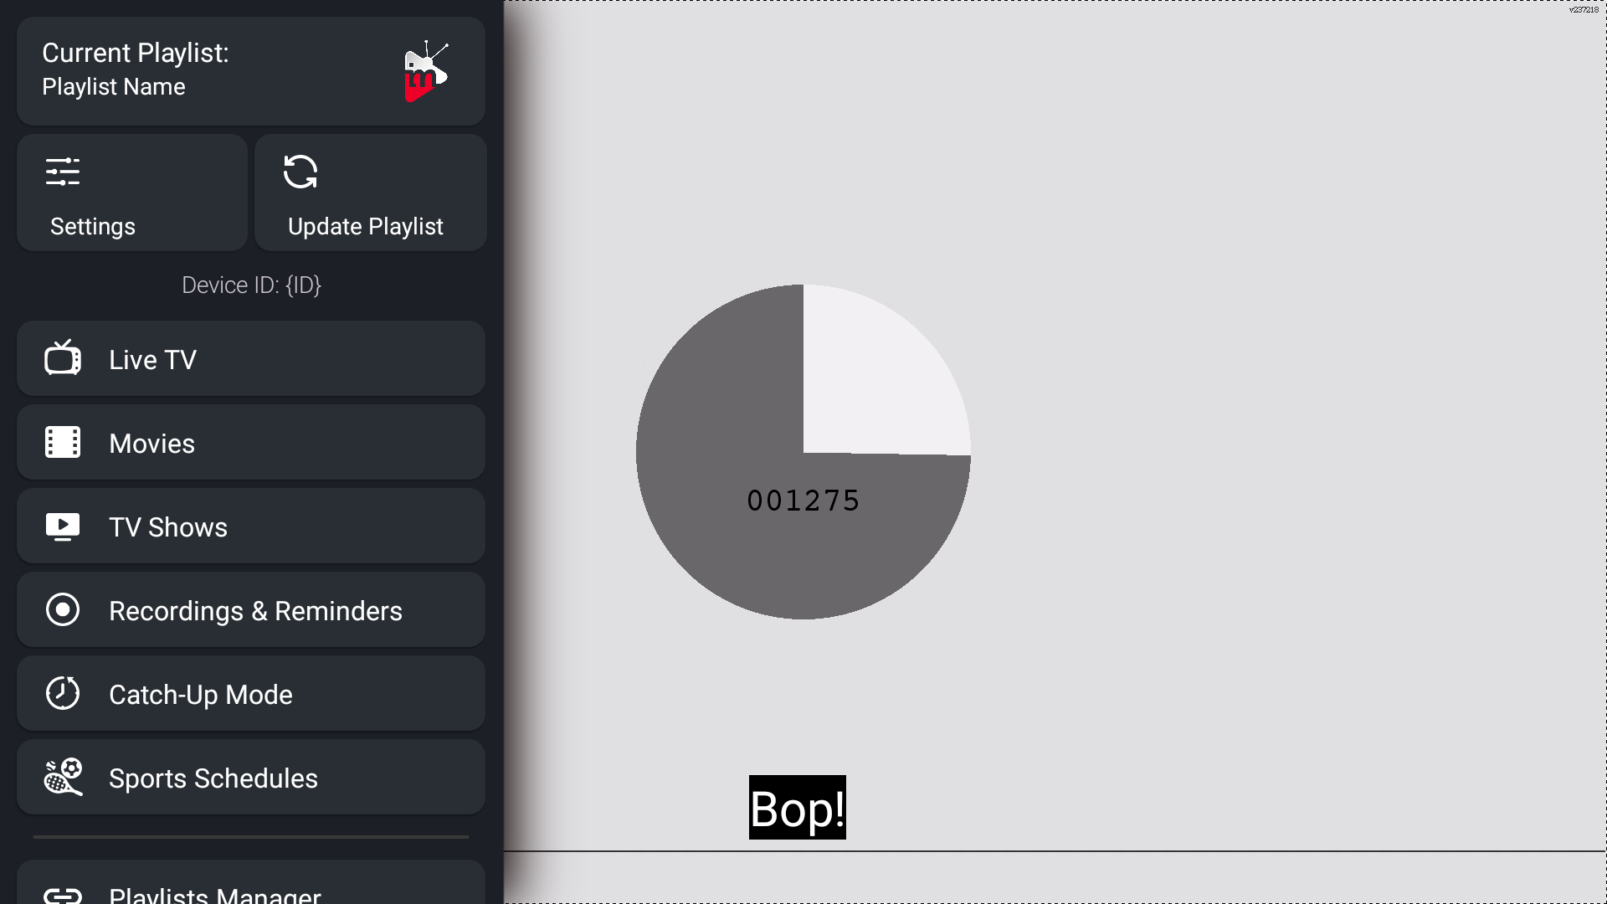Open the Settings panel
The image size is (1607, 904).
click(131, 193)
